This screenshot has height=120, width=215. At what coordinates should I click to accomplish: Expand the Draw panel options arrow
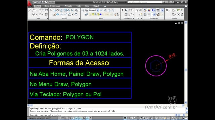click(x=47, y=19)
